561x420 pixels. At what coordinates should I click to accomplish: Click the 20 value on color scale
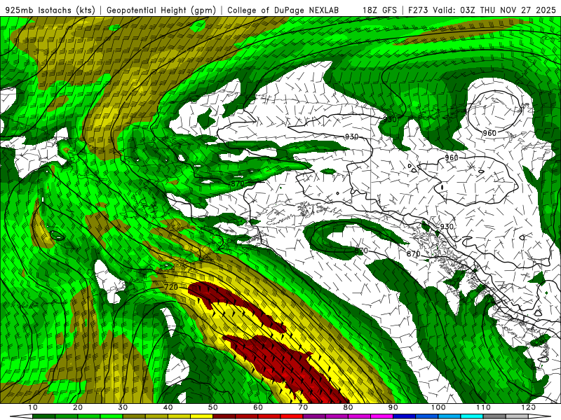click(x=78, y=407)
